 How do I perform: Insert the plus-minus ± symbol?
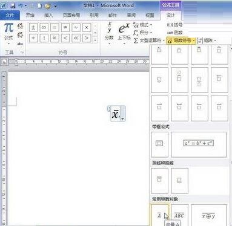33,27
